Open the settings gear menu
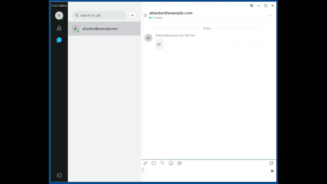 252,6
